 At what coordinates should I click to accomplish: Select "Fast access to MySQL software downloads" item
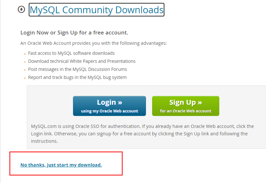click(x=71, y=53)
